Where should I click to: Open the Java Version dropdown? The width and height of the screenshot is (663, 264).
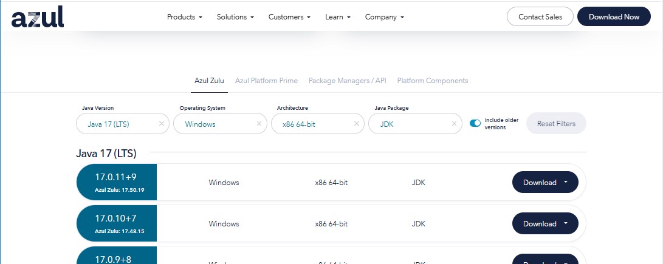coord(123,124)
